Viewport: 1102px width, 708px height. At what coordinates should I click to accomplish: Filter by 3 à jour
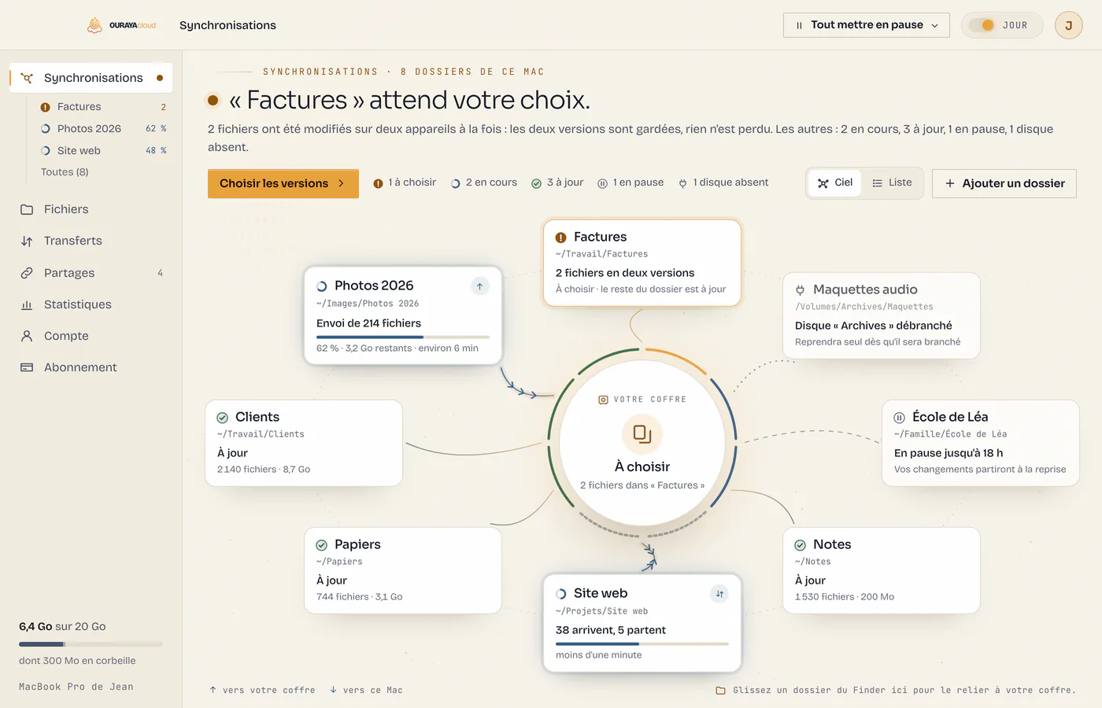(557, 183)
